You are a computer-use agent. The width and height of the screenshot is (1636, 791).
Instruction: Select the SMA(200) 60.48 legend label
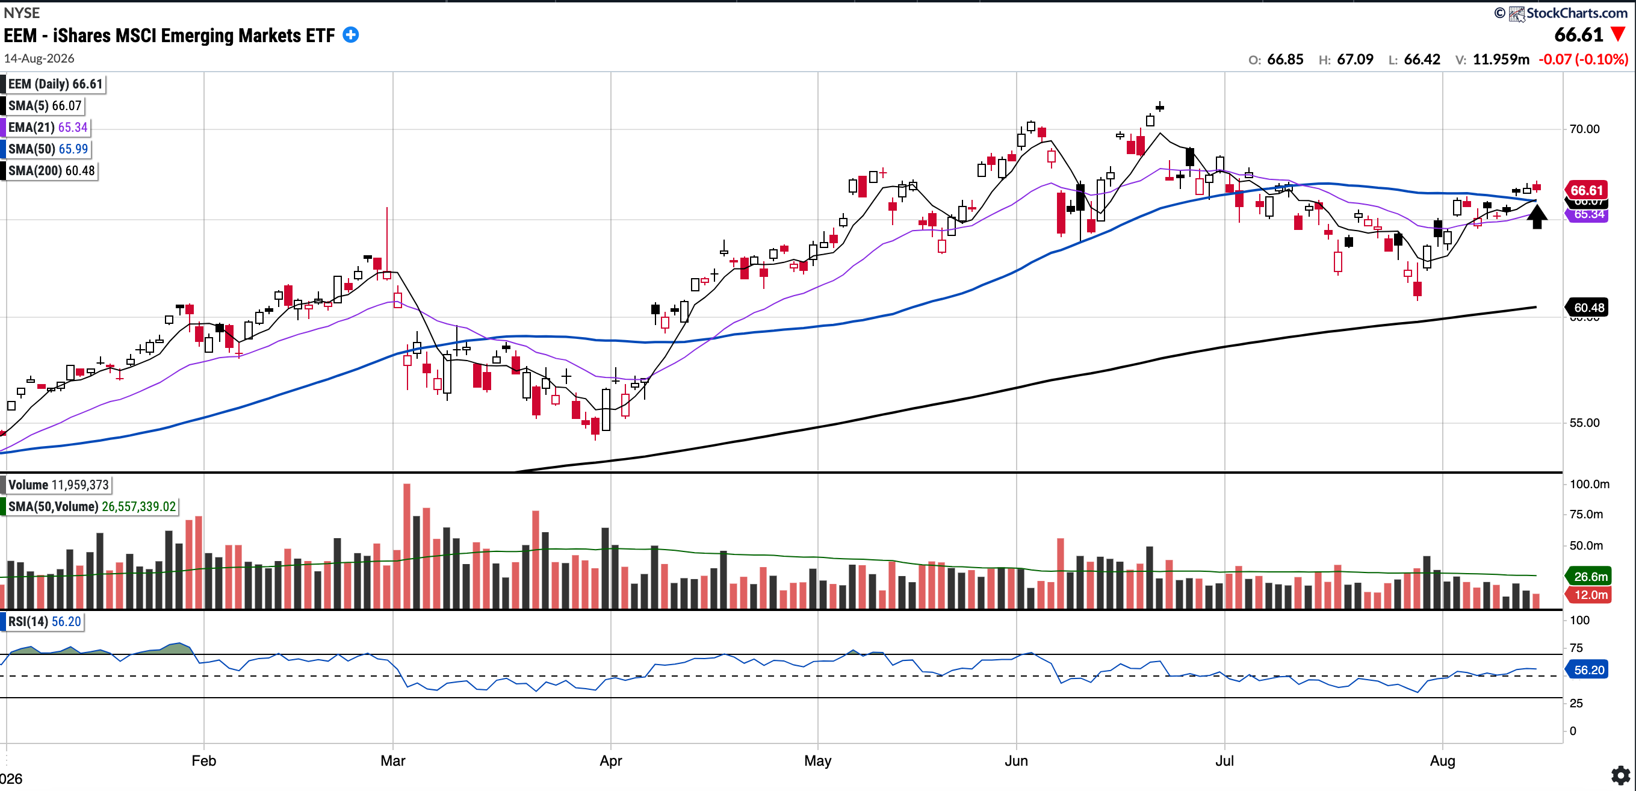tap(51, 170)
